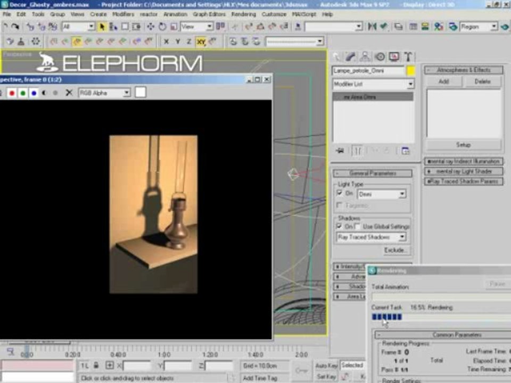Open the selection filter All dropdown
The image size is (511, 383).
pos(78,27)
